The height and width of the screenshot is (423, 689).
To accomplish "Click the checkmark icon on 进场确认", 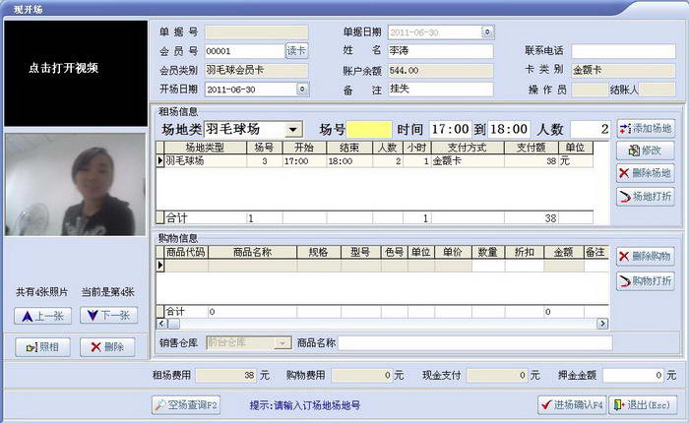I will [x=546, y=404].
